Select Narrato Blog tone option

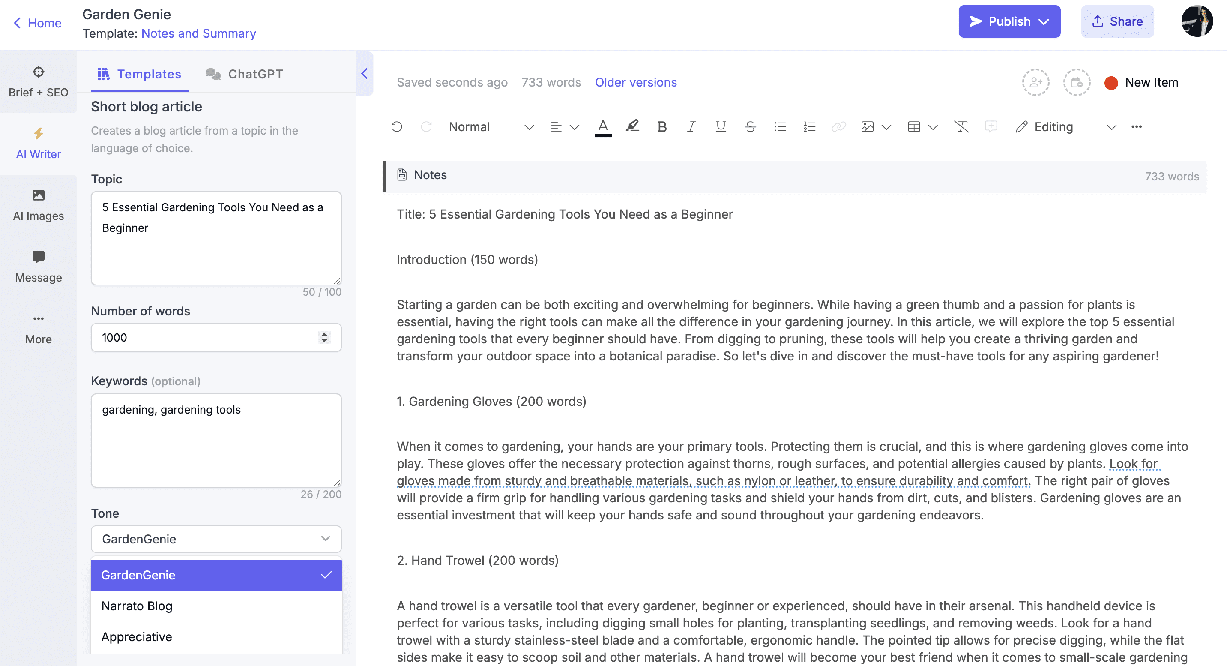coord(216,606)
